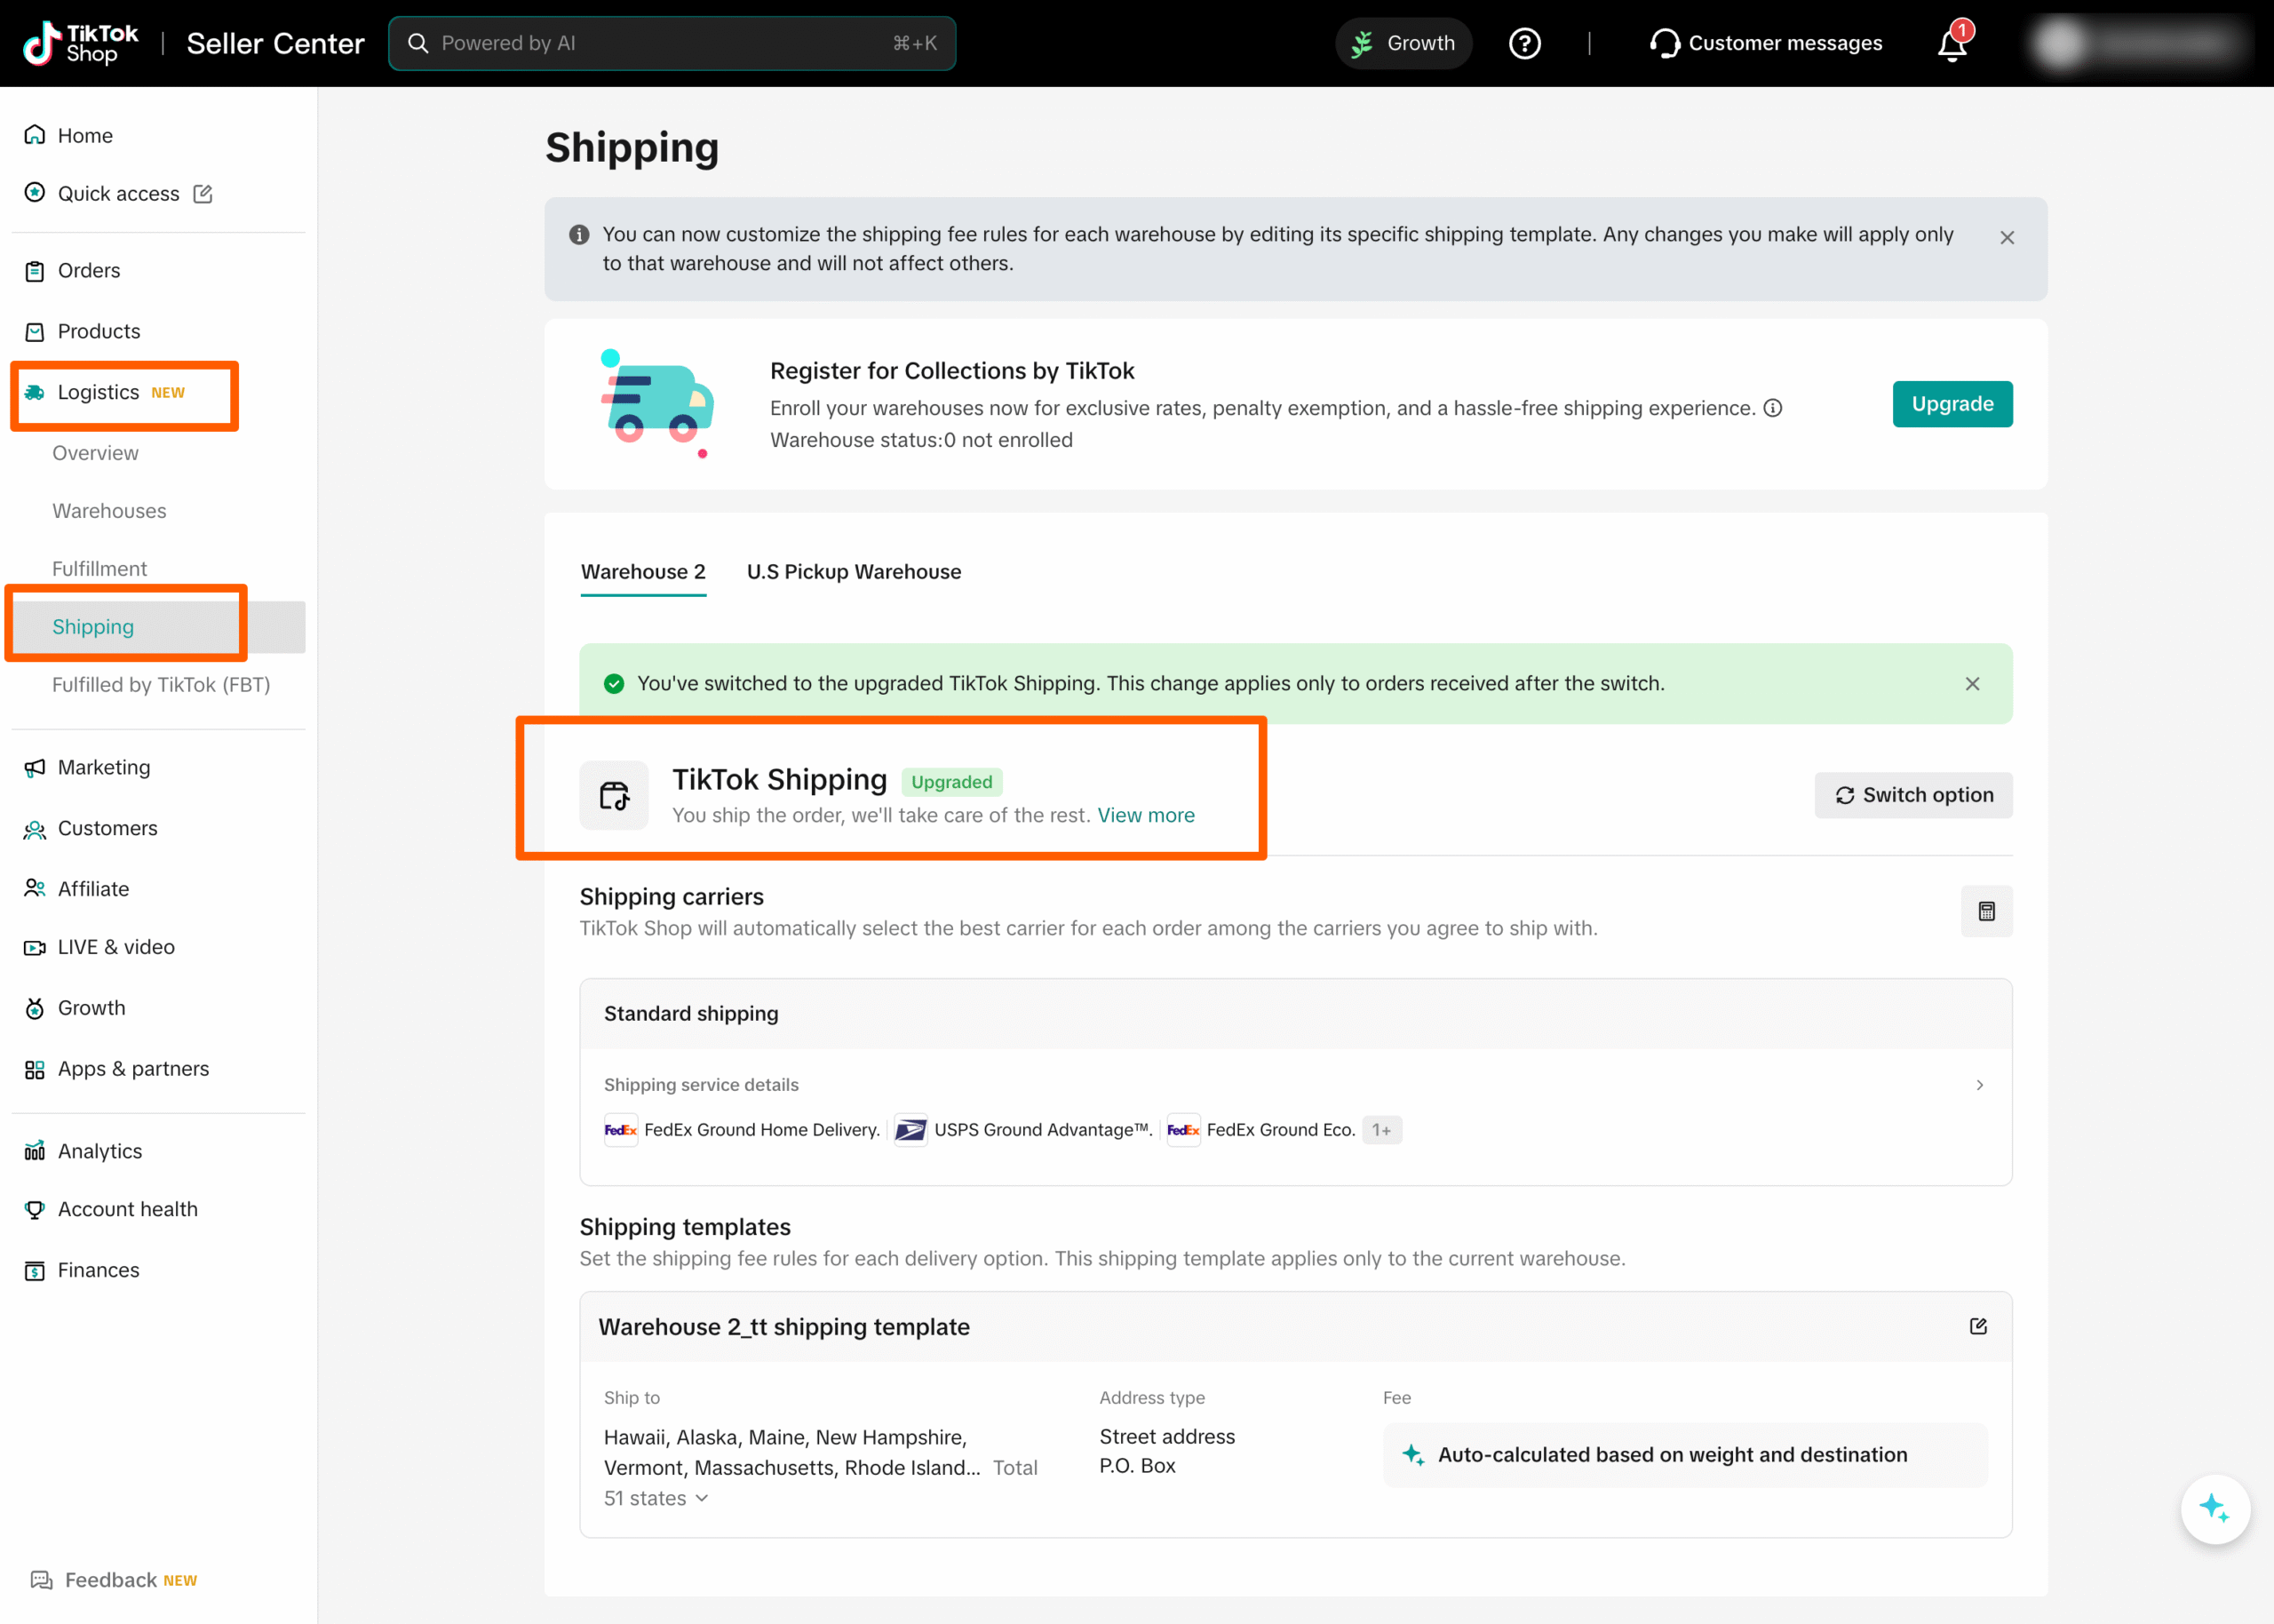Edit the Warehouse 2_tt shipping template
Screen dimensions: 2274x1624
[x=1977, y=1326]
